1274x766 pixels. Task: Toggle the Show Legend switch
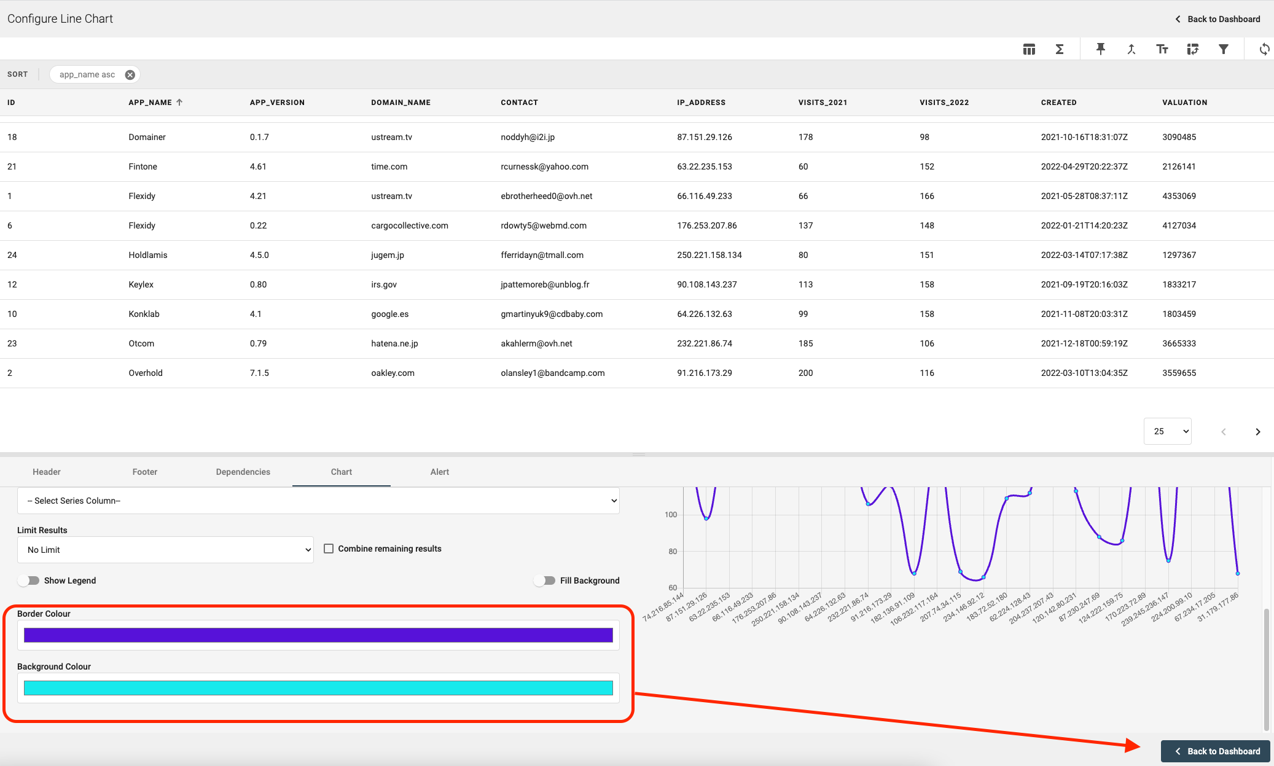(x=29, y=580)
